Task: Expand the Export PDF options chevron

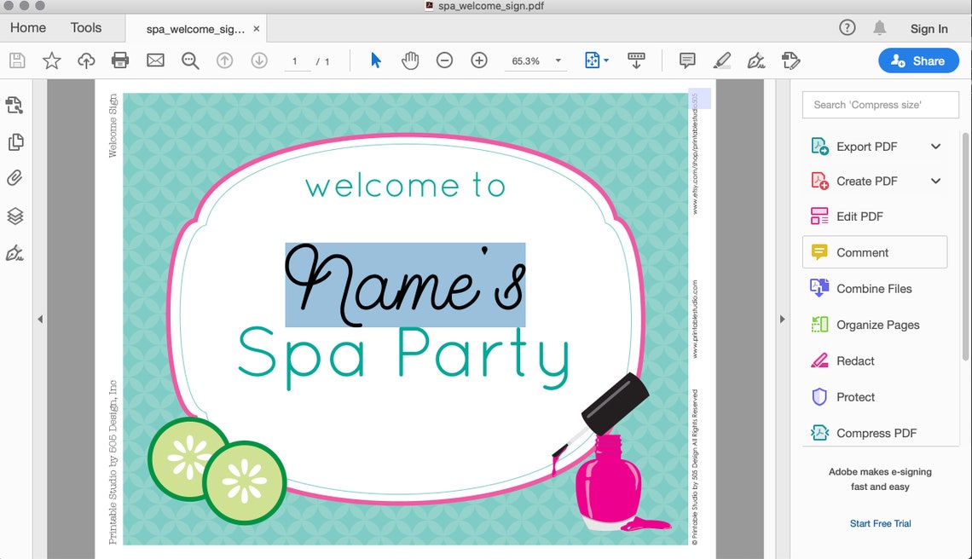Action: [936, 146]
